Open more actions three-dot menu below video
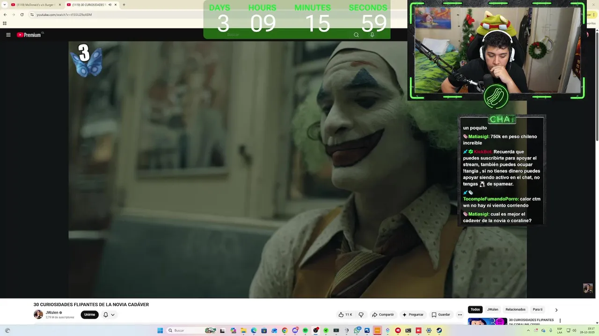The height and width of the screenshot is (336, 599). point(460,315)
